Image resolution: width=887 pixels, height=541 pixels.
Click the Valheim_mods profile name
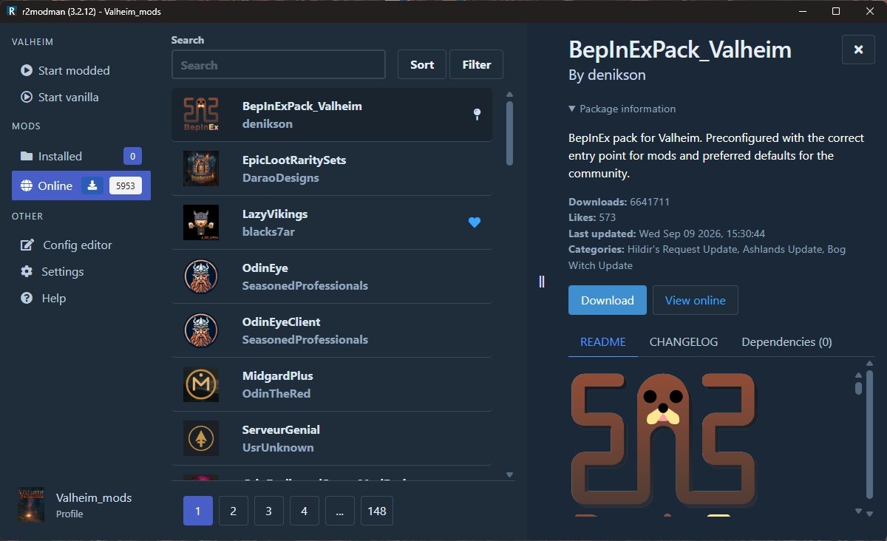point(94,497)
